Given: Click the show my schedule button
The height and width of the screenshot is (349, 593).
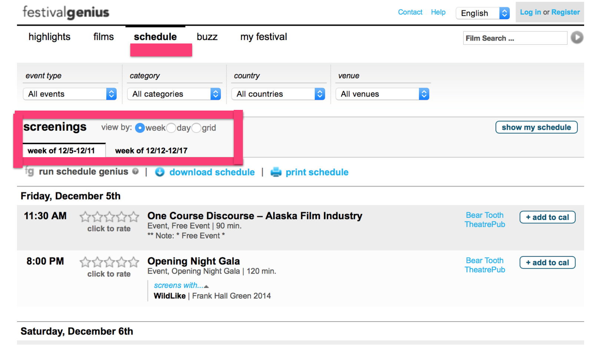Looking at the screenshot, I should coord(536,127).
